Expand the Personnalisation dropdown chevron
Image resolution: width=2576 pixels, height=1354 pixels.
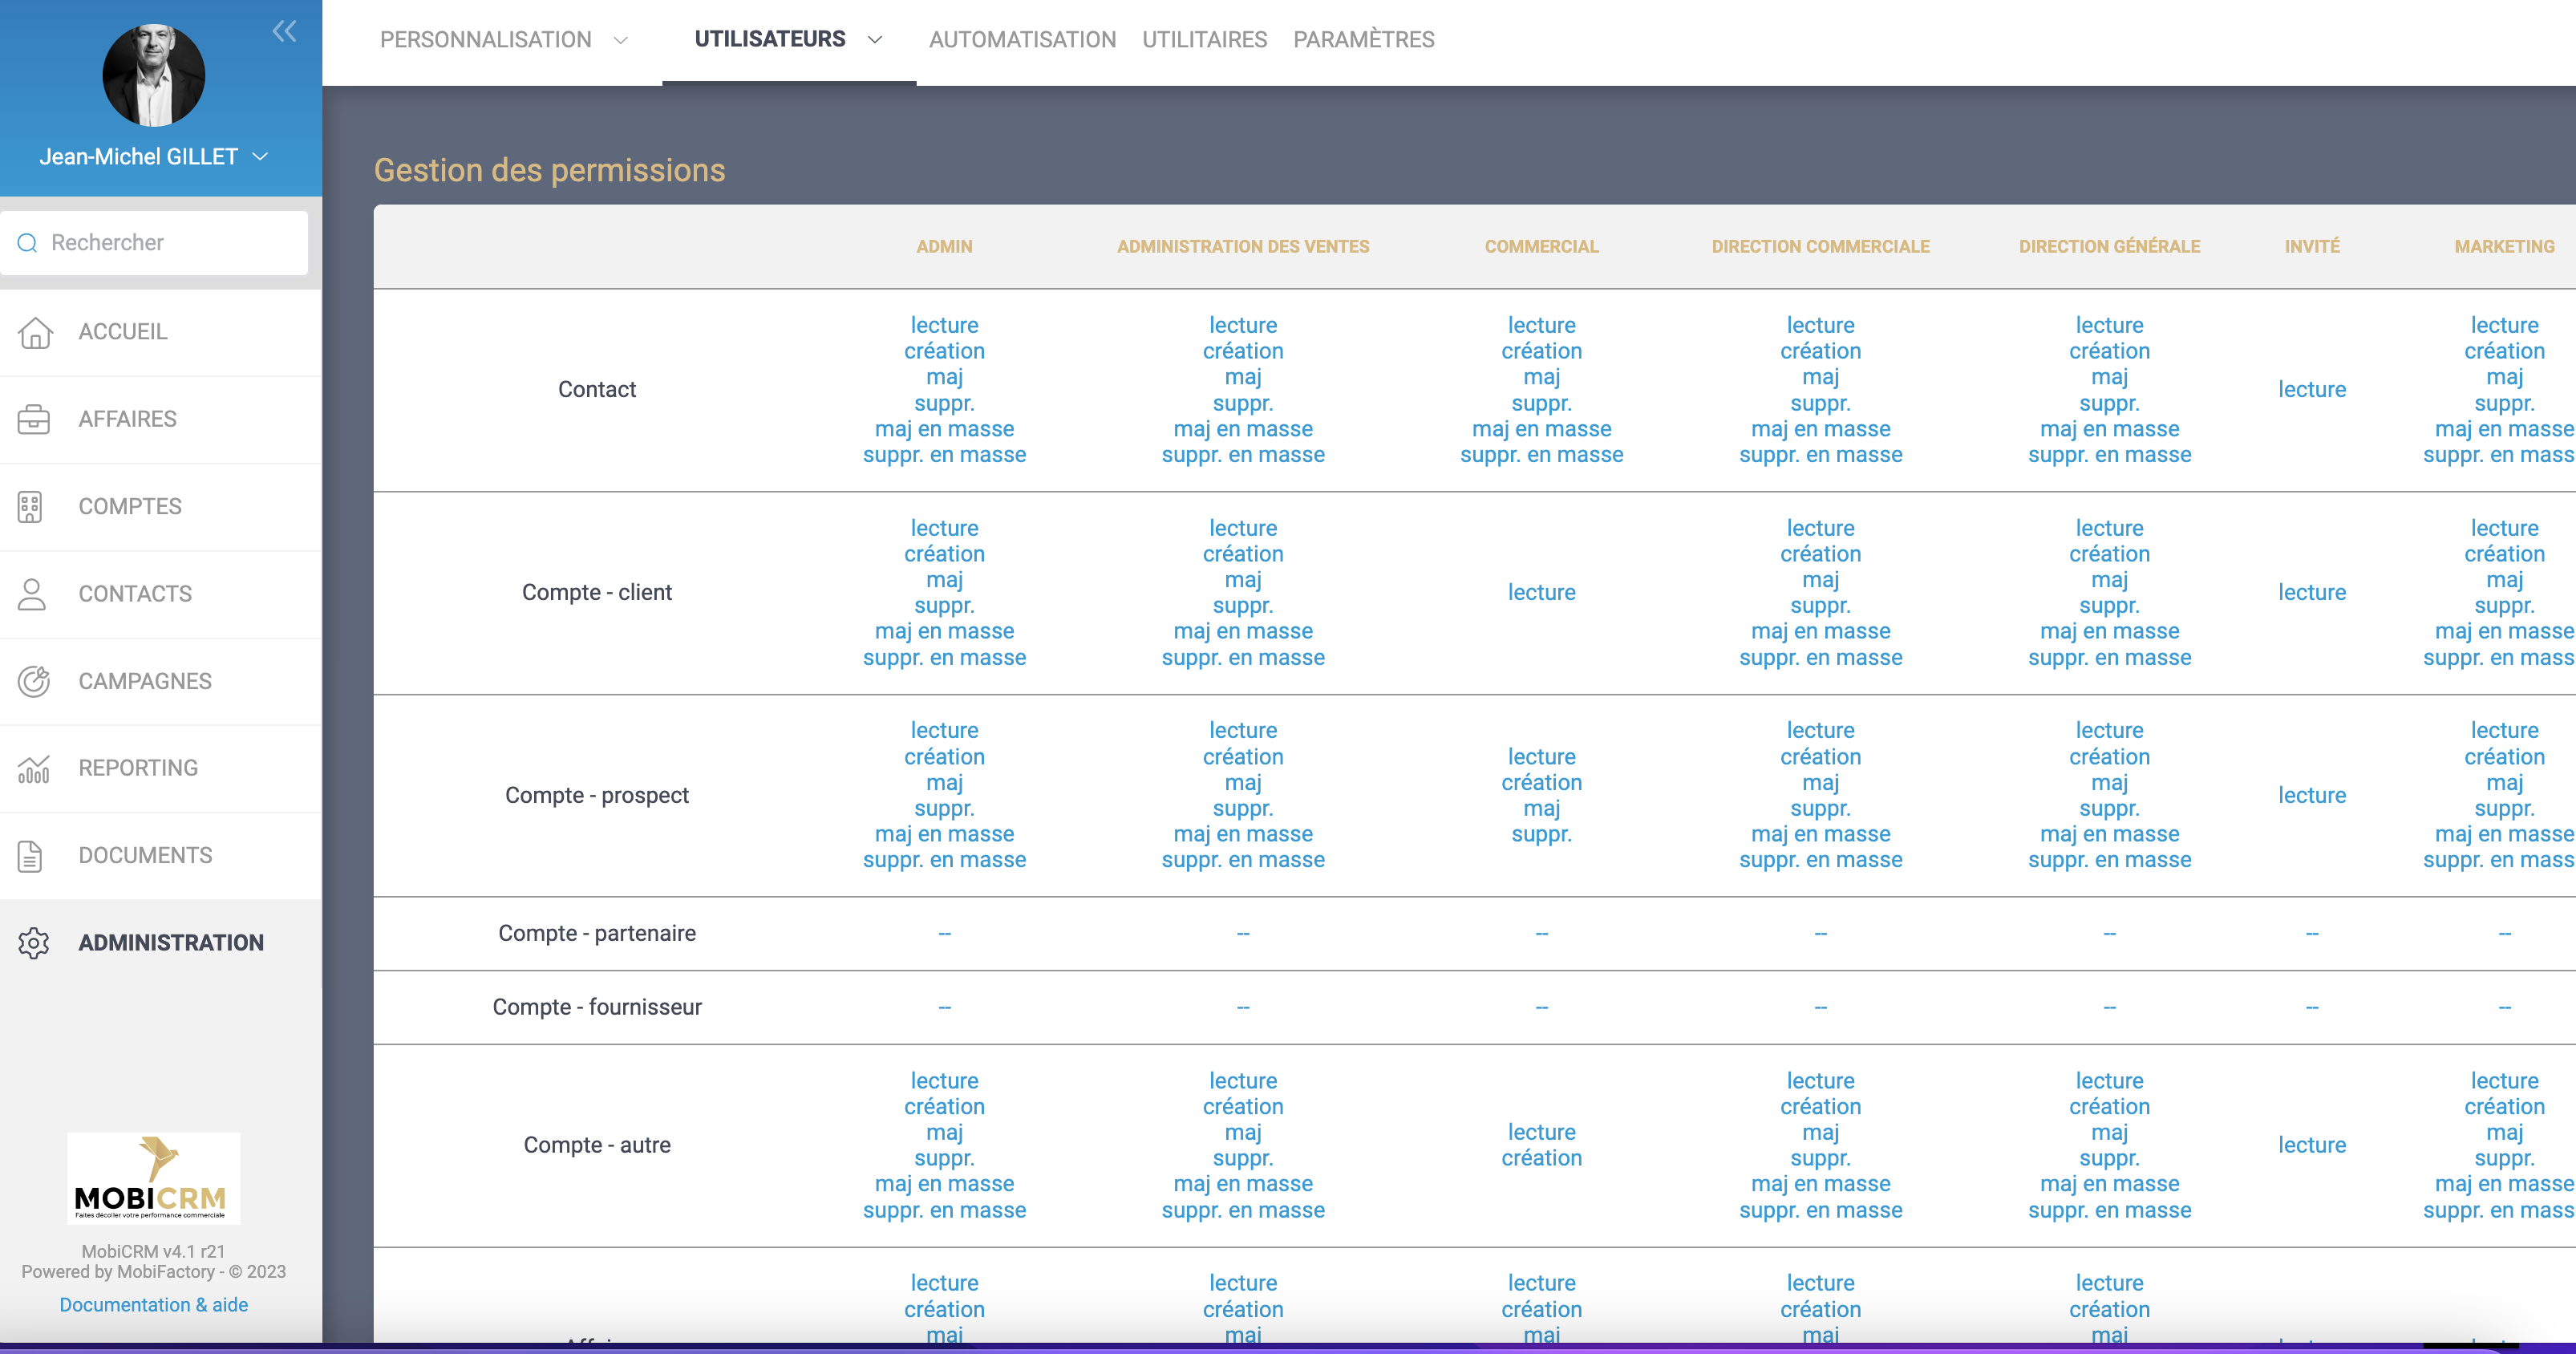[x=621, y=40]
